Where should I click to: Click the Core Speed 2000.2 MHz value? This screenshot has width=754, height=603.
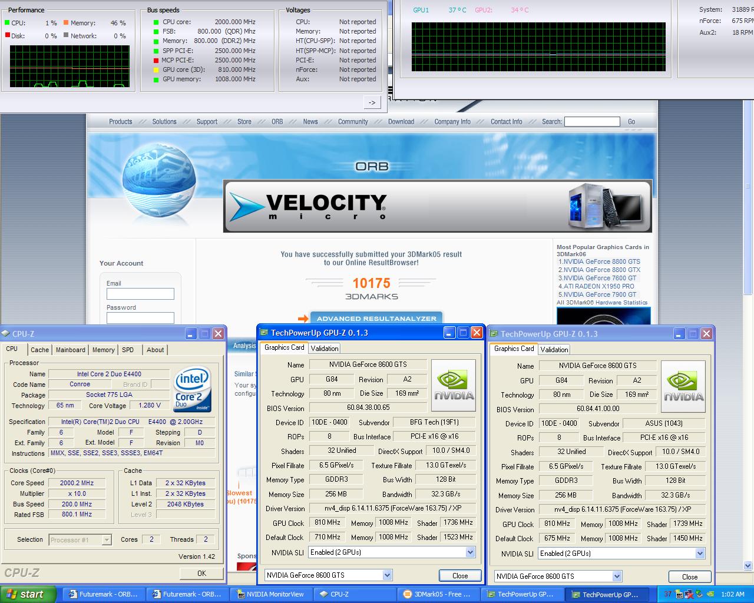(77, 483)
